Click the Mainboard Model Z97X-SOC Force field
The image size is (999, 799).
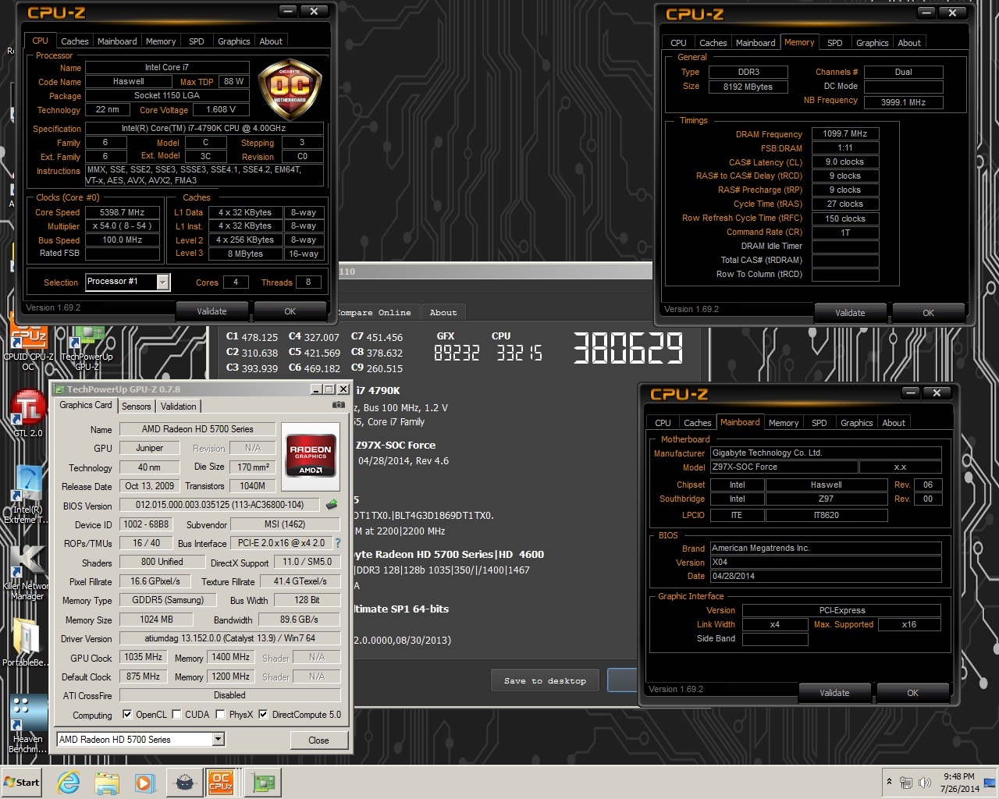784,467
